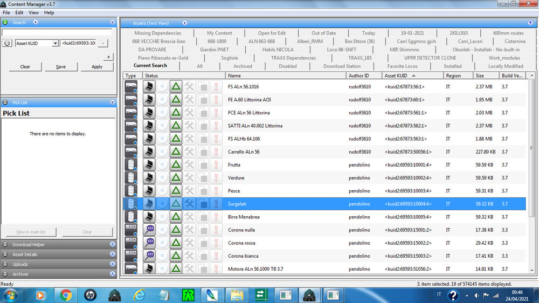Open the View menu

(33, 13)
